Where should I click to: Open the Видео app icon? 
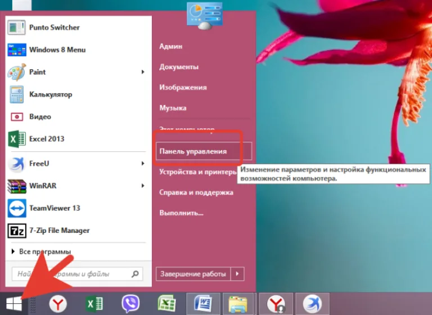point(17,117)
